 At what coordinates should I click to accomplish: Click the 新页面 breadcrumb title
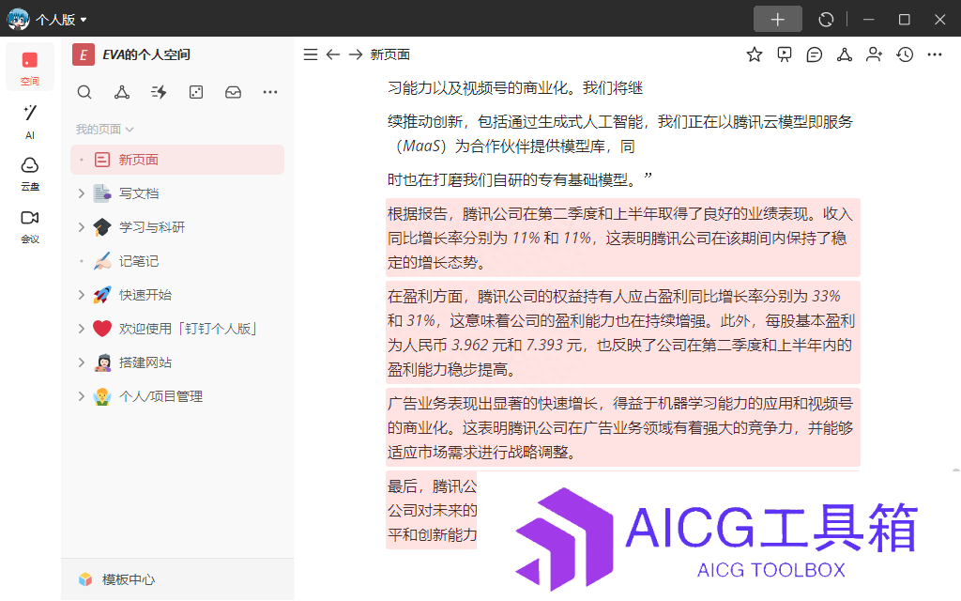click(389, 54)
